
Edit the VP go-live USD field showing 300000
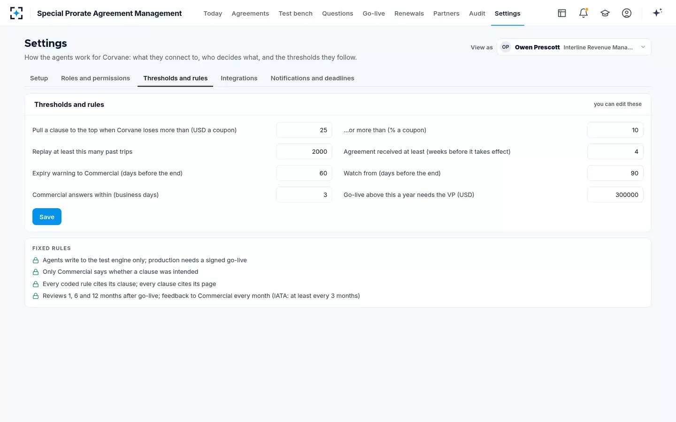pyautogui.click(x=615, y=195)
